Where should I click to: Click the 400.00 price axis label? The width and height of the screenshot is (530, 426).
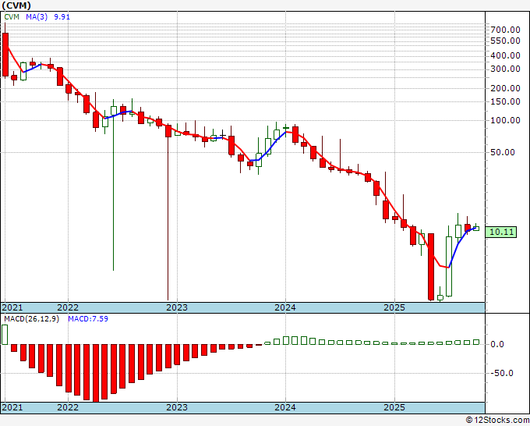pos(506,55)
